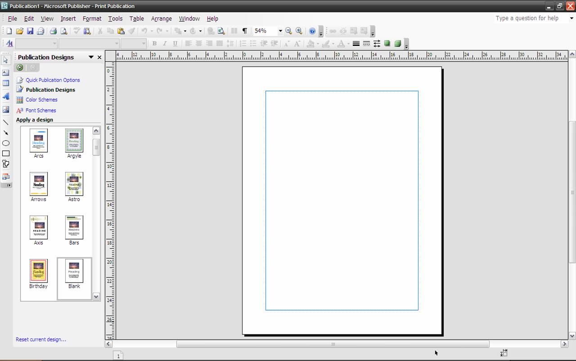Viewport: 576px width, 361px height.
Task: Expand the Type a question dropdown
Action: [571, 18]
